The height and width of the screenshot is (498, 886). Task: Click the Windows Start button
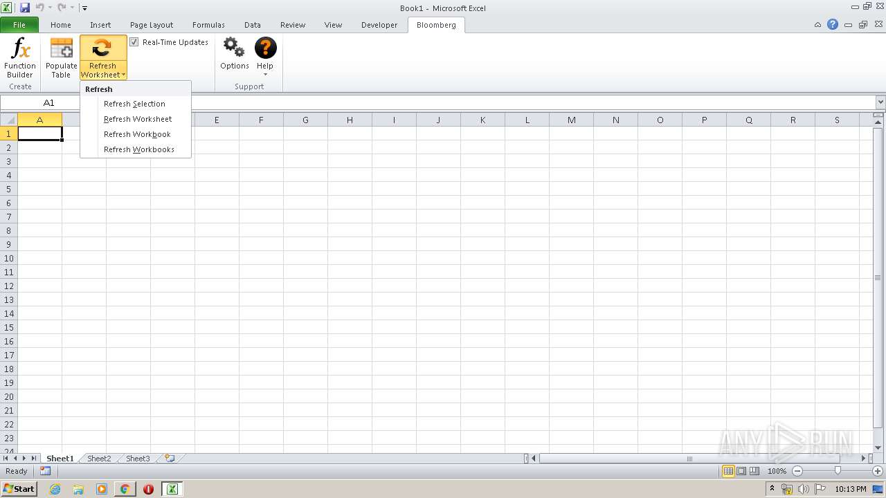(19, 489)
